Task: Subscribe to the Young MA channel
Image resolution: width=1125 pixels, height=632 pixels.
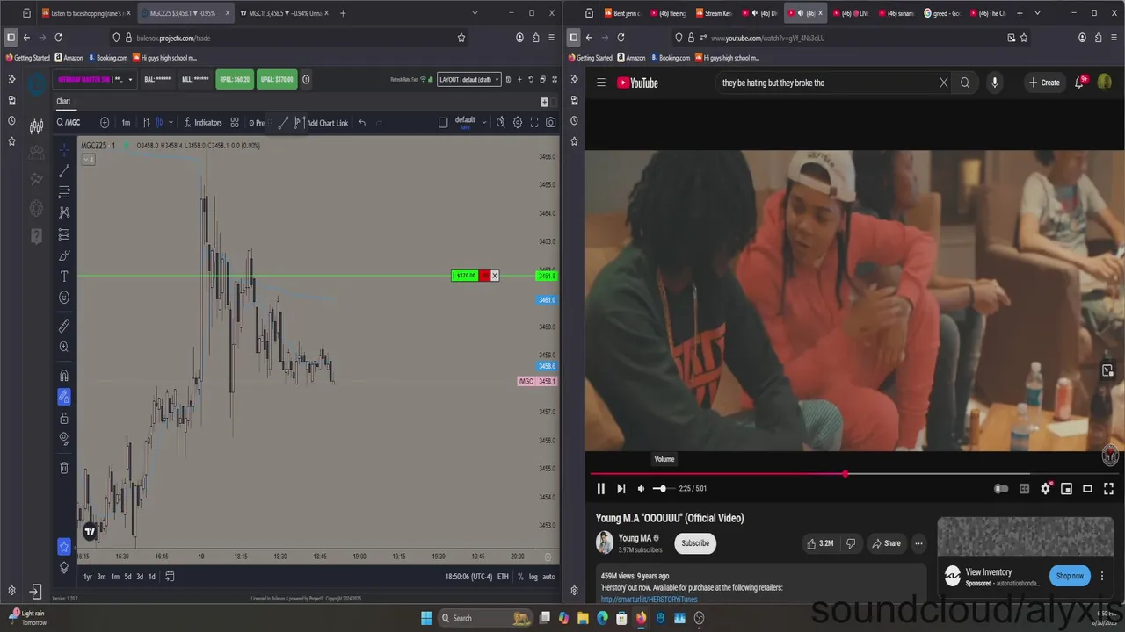Action: click(695, 543)
